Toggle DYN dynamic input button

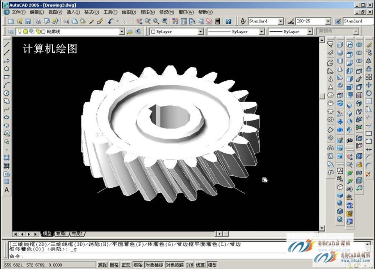[189, 265]
